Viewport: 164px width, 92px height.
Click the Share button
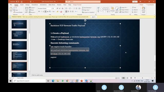pyautogui.click(x=141, y=5)
